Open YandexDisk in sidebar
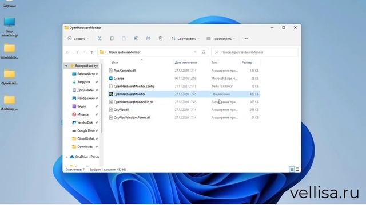 pos(85,122)
